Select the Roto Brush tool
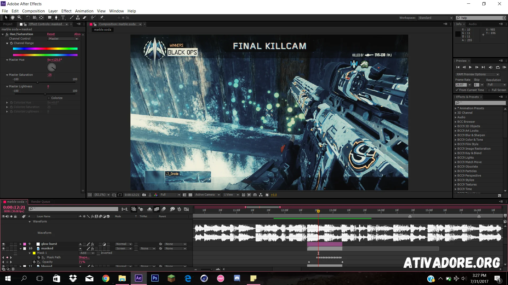The image size is (508, 285). click(x=93, y=17)
